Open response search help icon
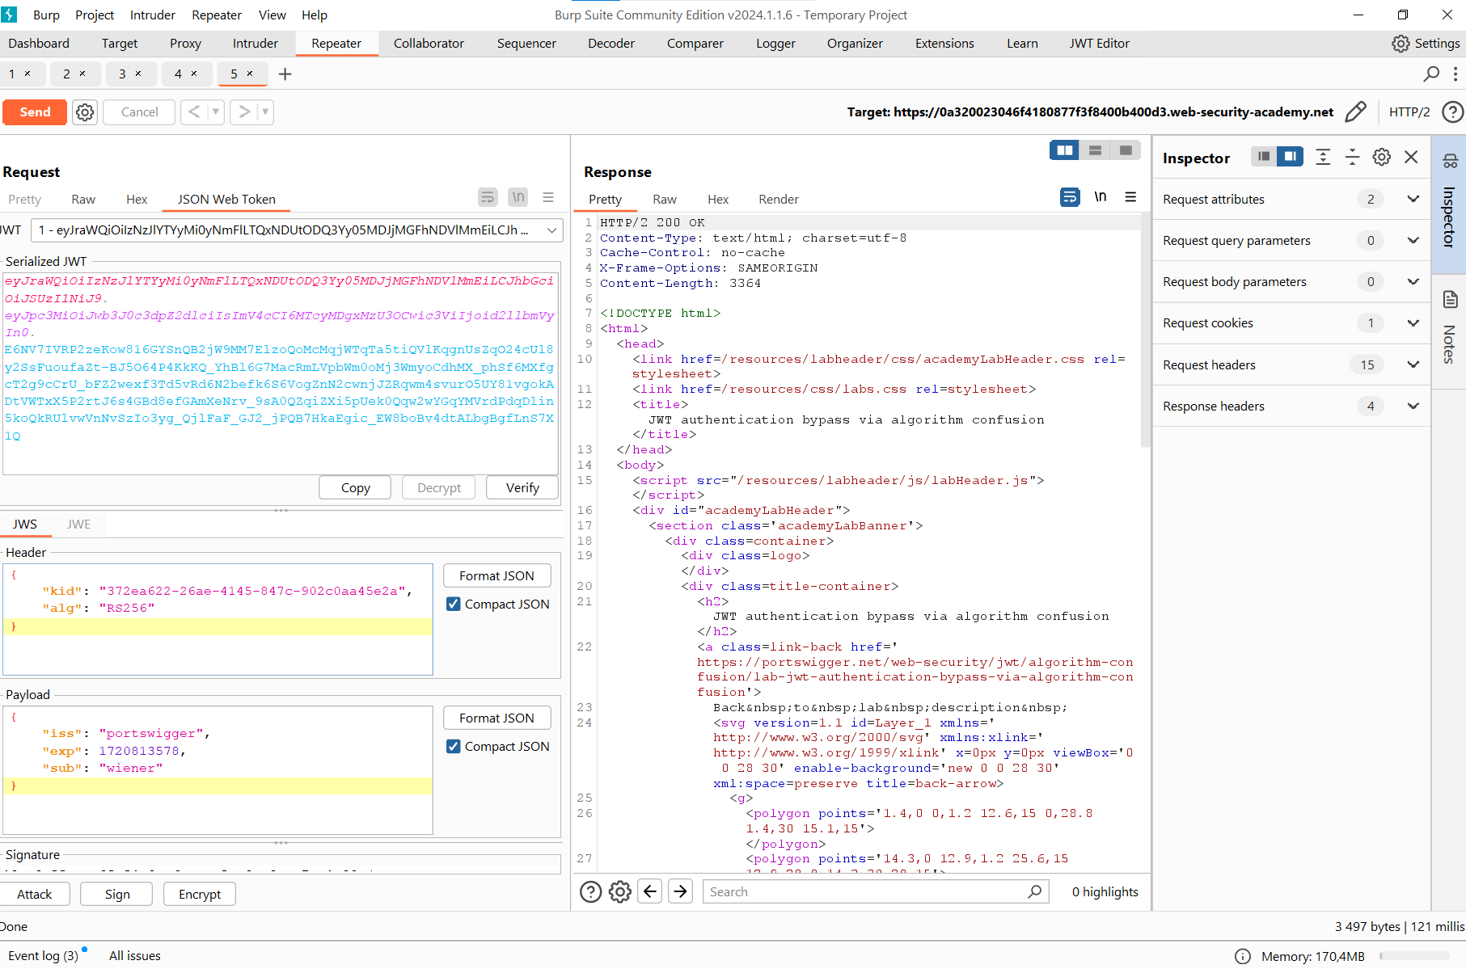Image resolution: width=1466 pixels, height=969 pixels. 591,891
